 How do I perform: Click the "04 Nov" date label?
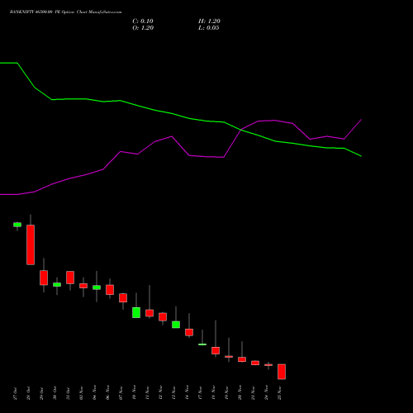tap(94, 392)
